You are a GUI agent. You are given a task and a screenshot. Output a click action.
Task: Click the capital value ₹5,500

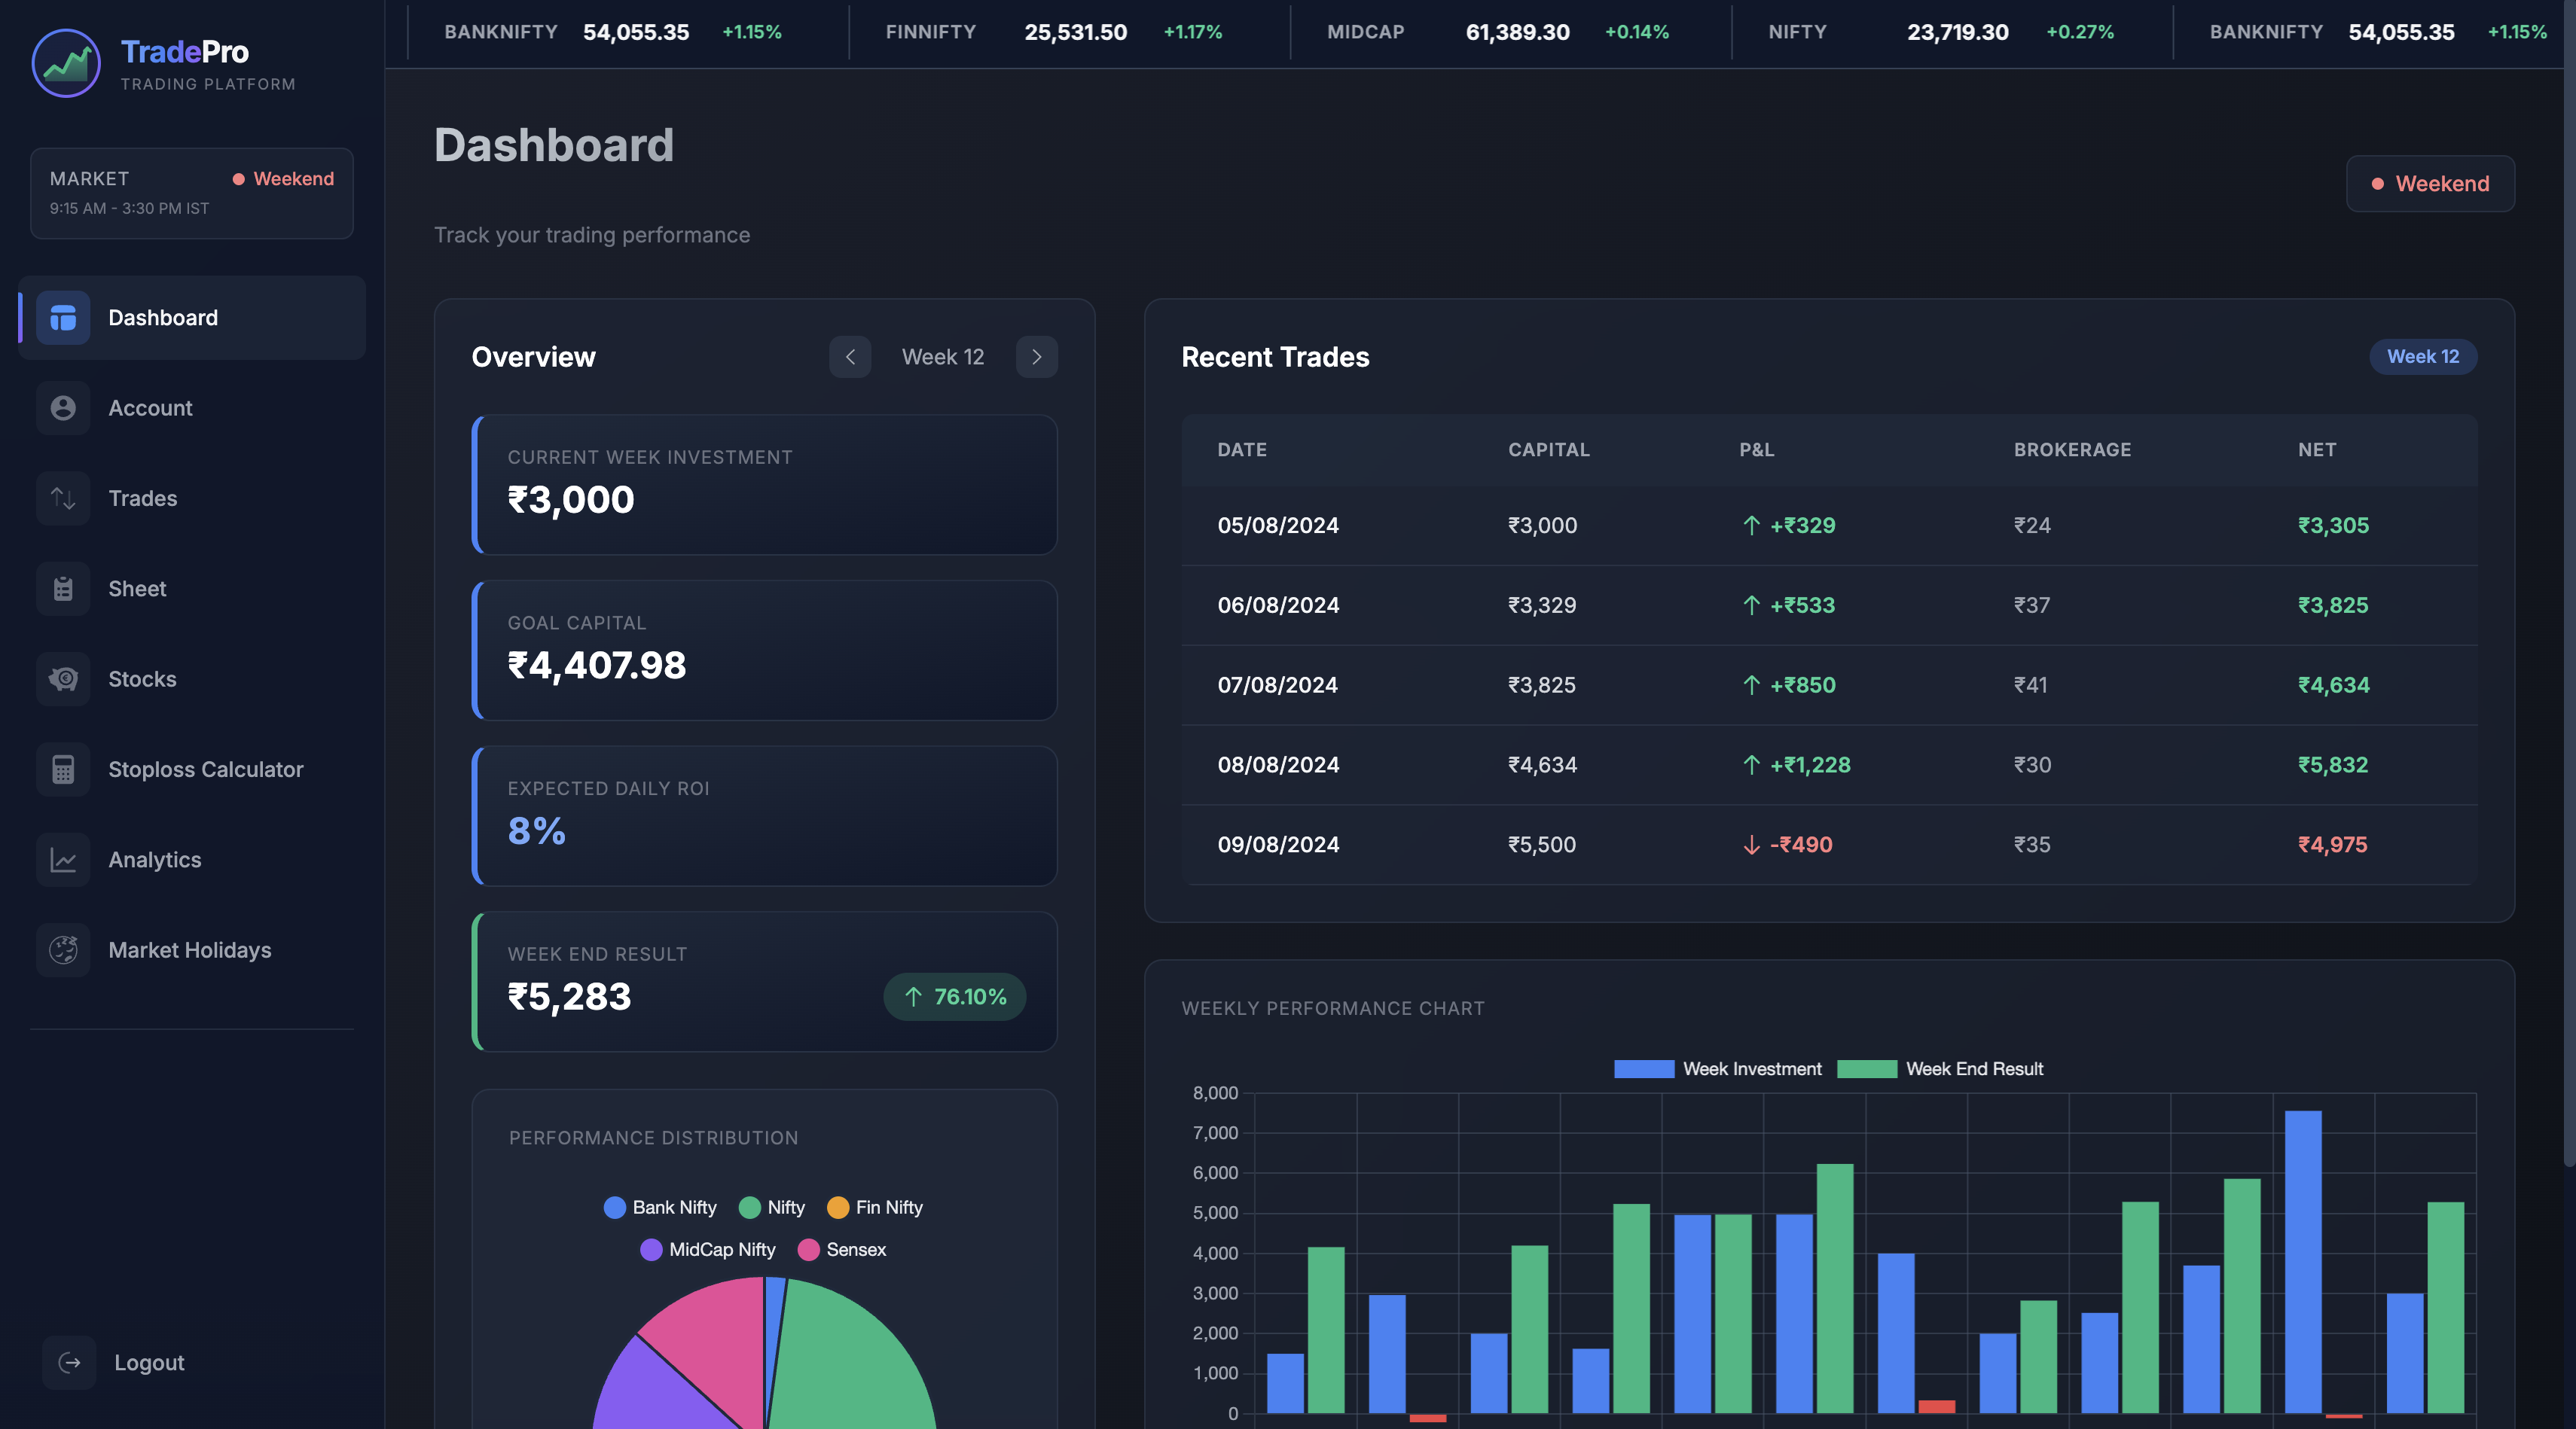tap(1542, 846)
